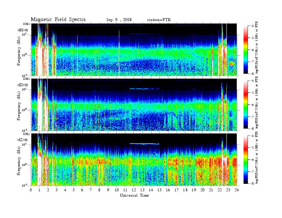Image resolution: width=282 pixels, height=218 pixels.
Task: Click the log(PSD) colorbar caption of the dH/dt panel
Action: 256,47
